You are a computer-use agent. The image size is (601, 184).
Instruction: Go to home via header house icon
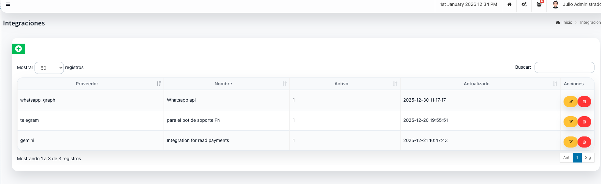[x=509, y=5]
